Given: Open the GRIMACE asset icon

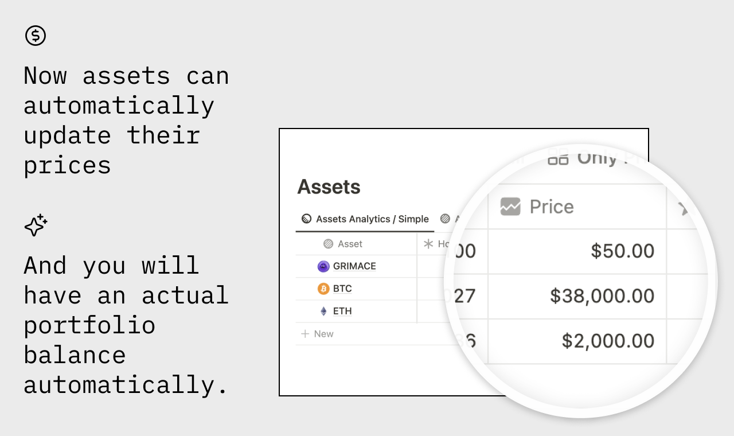Looking at the screenshot, I should [323, 266].
